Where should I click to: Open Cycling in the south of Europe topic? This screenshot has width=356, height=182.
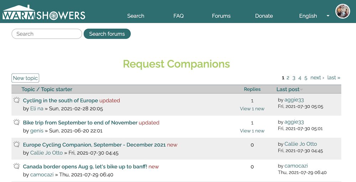point(61,101)
